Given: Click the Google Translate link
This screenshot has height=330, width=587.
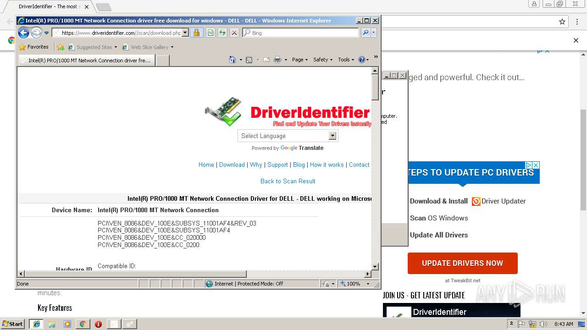Looking at the screenshot, I should coord(302,148).
